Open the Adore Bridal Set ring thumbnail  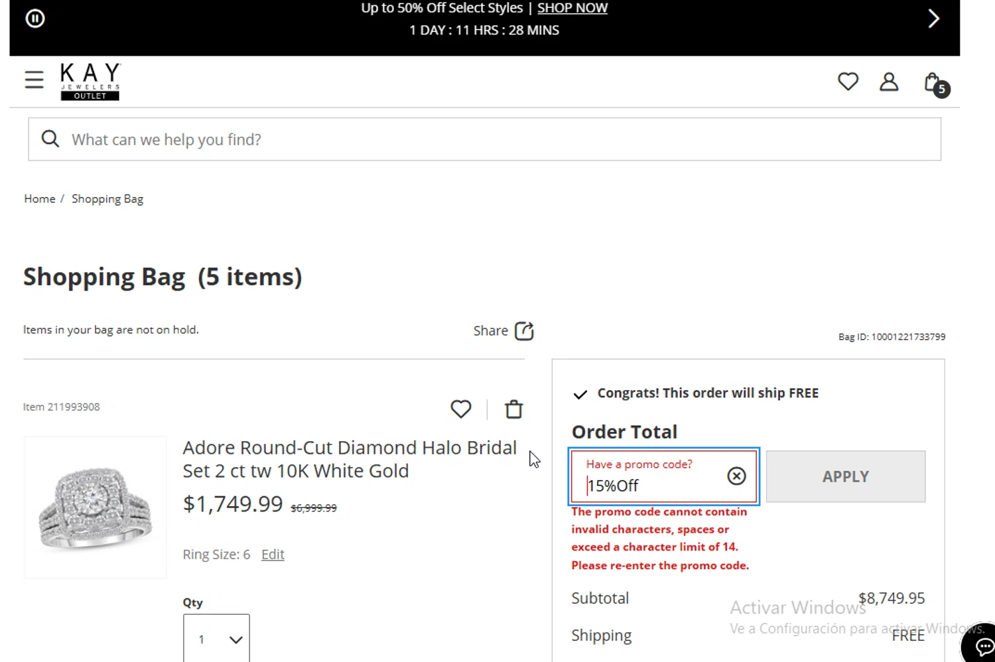coord(96,507)
